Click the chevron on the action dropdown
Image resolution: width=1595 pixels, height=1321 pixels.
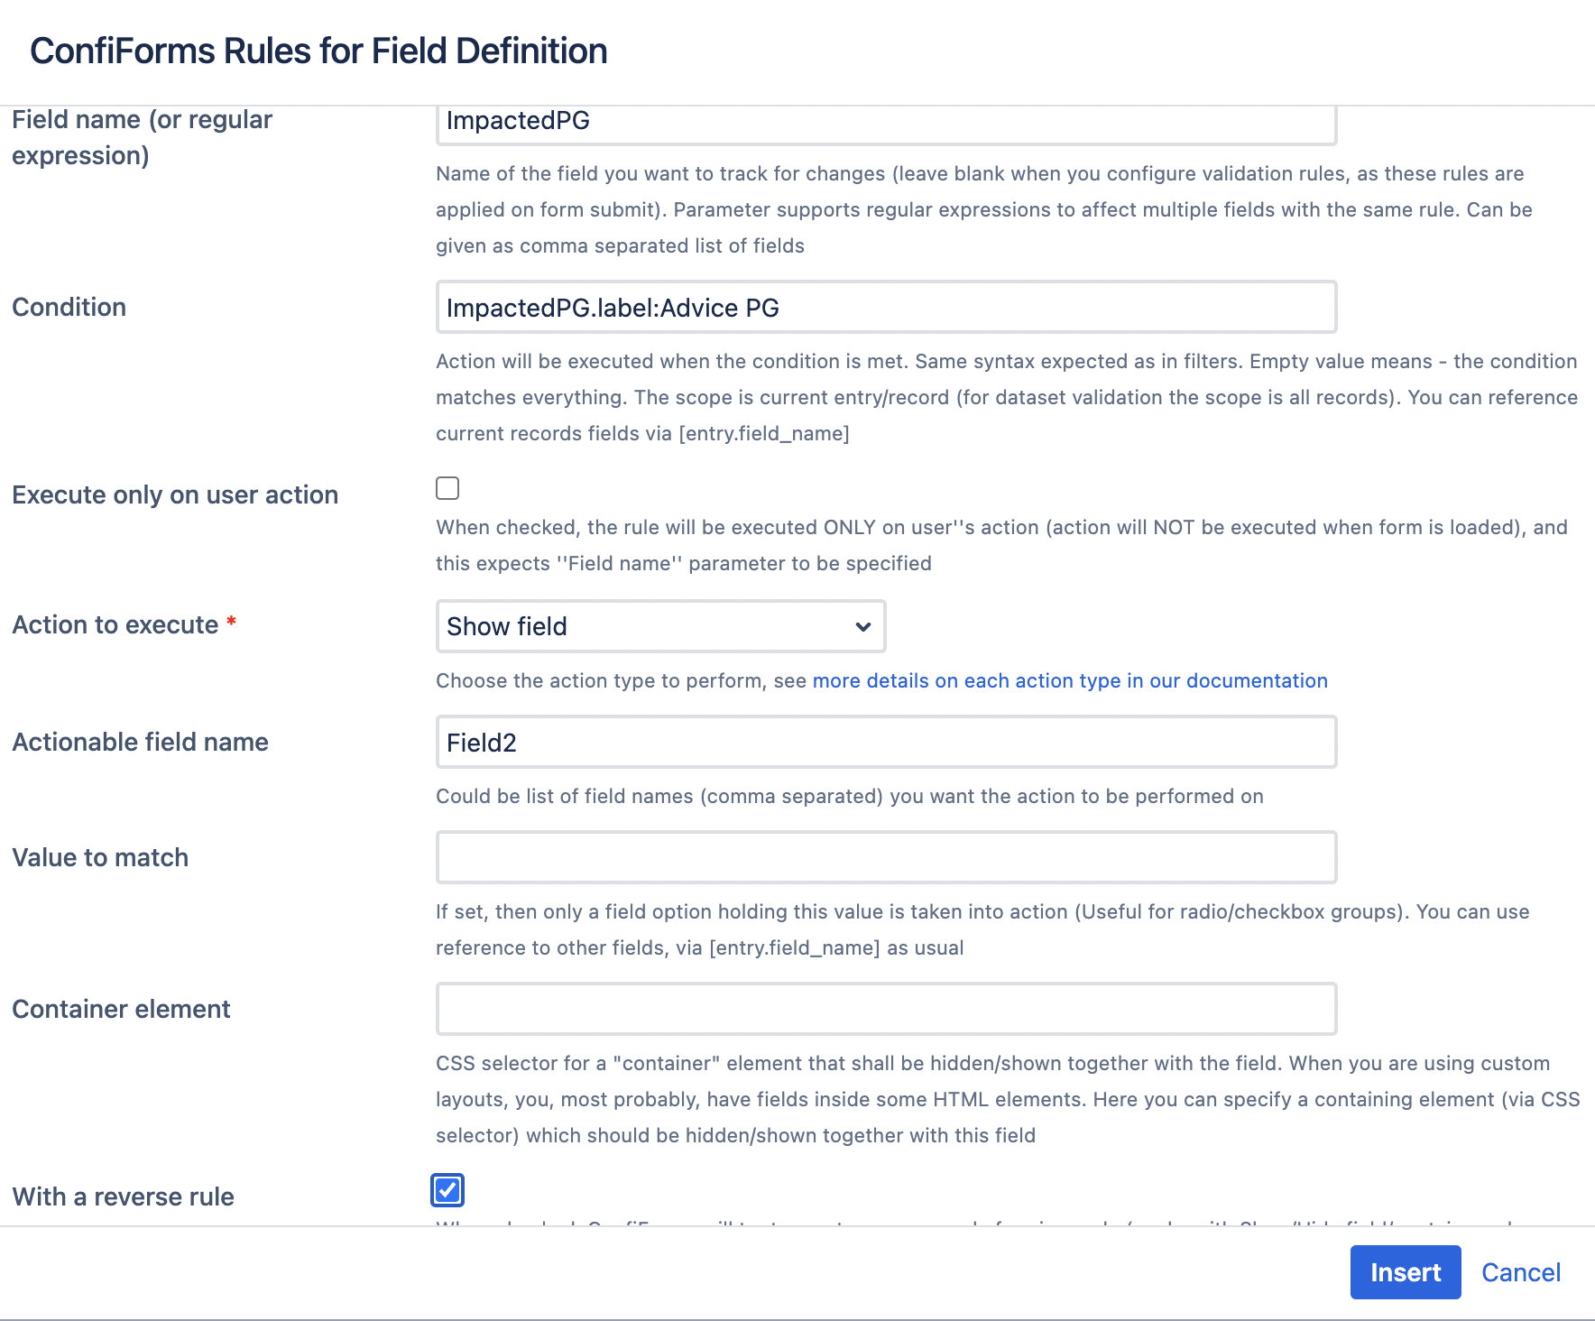[862, 626]
